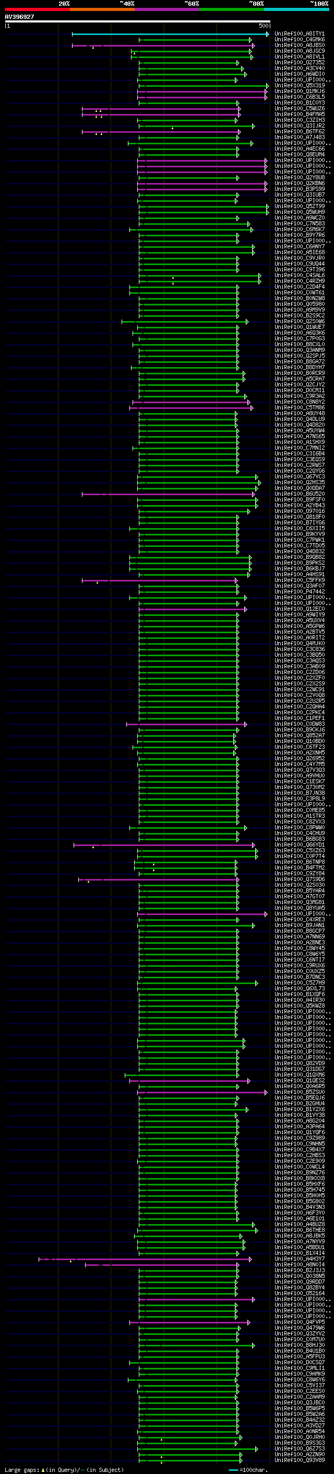
Task: Click the green ~80% identity legend segment
Action: (x=231, y=9)
